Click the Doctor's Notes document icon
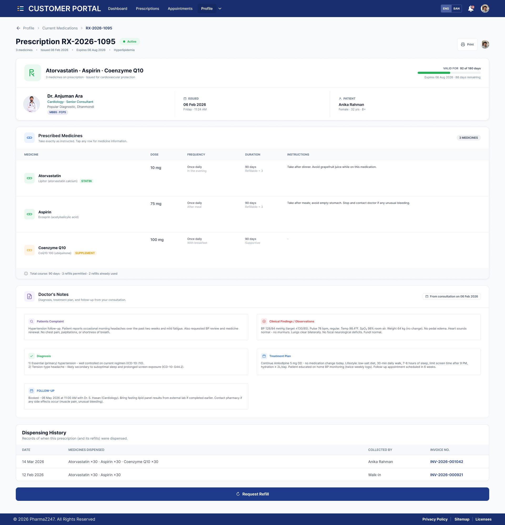The width and height of the screenshot is (505, 525). click(29, 296)
